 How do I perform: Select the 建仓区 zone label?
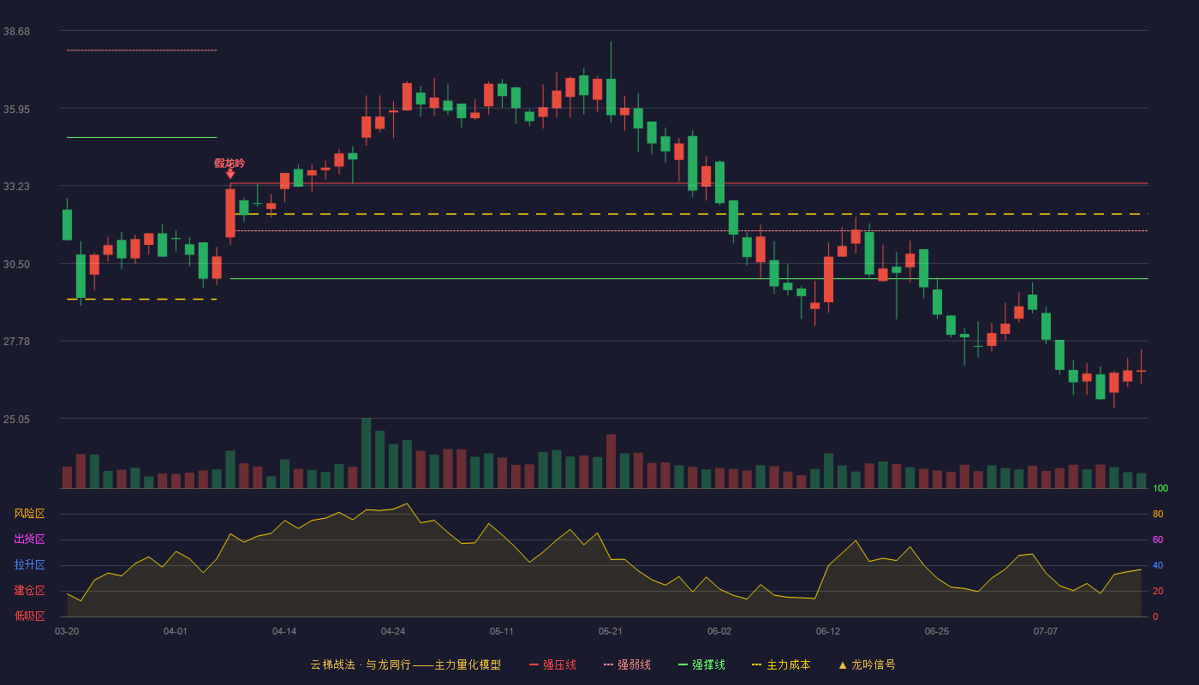coord(29,591)
